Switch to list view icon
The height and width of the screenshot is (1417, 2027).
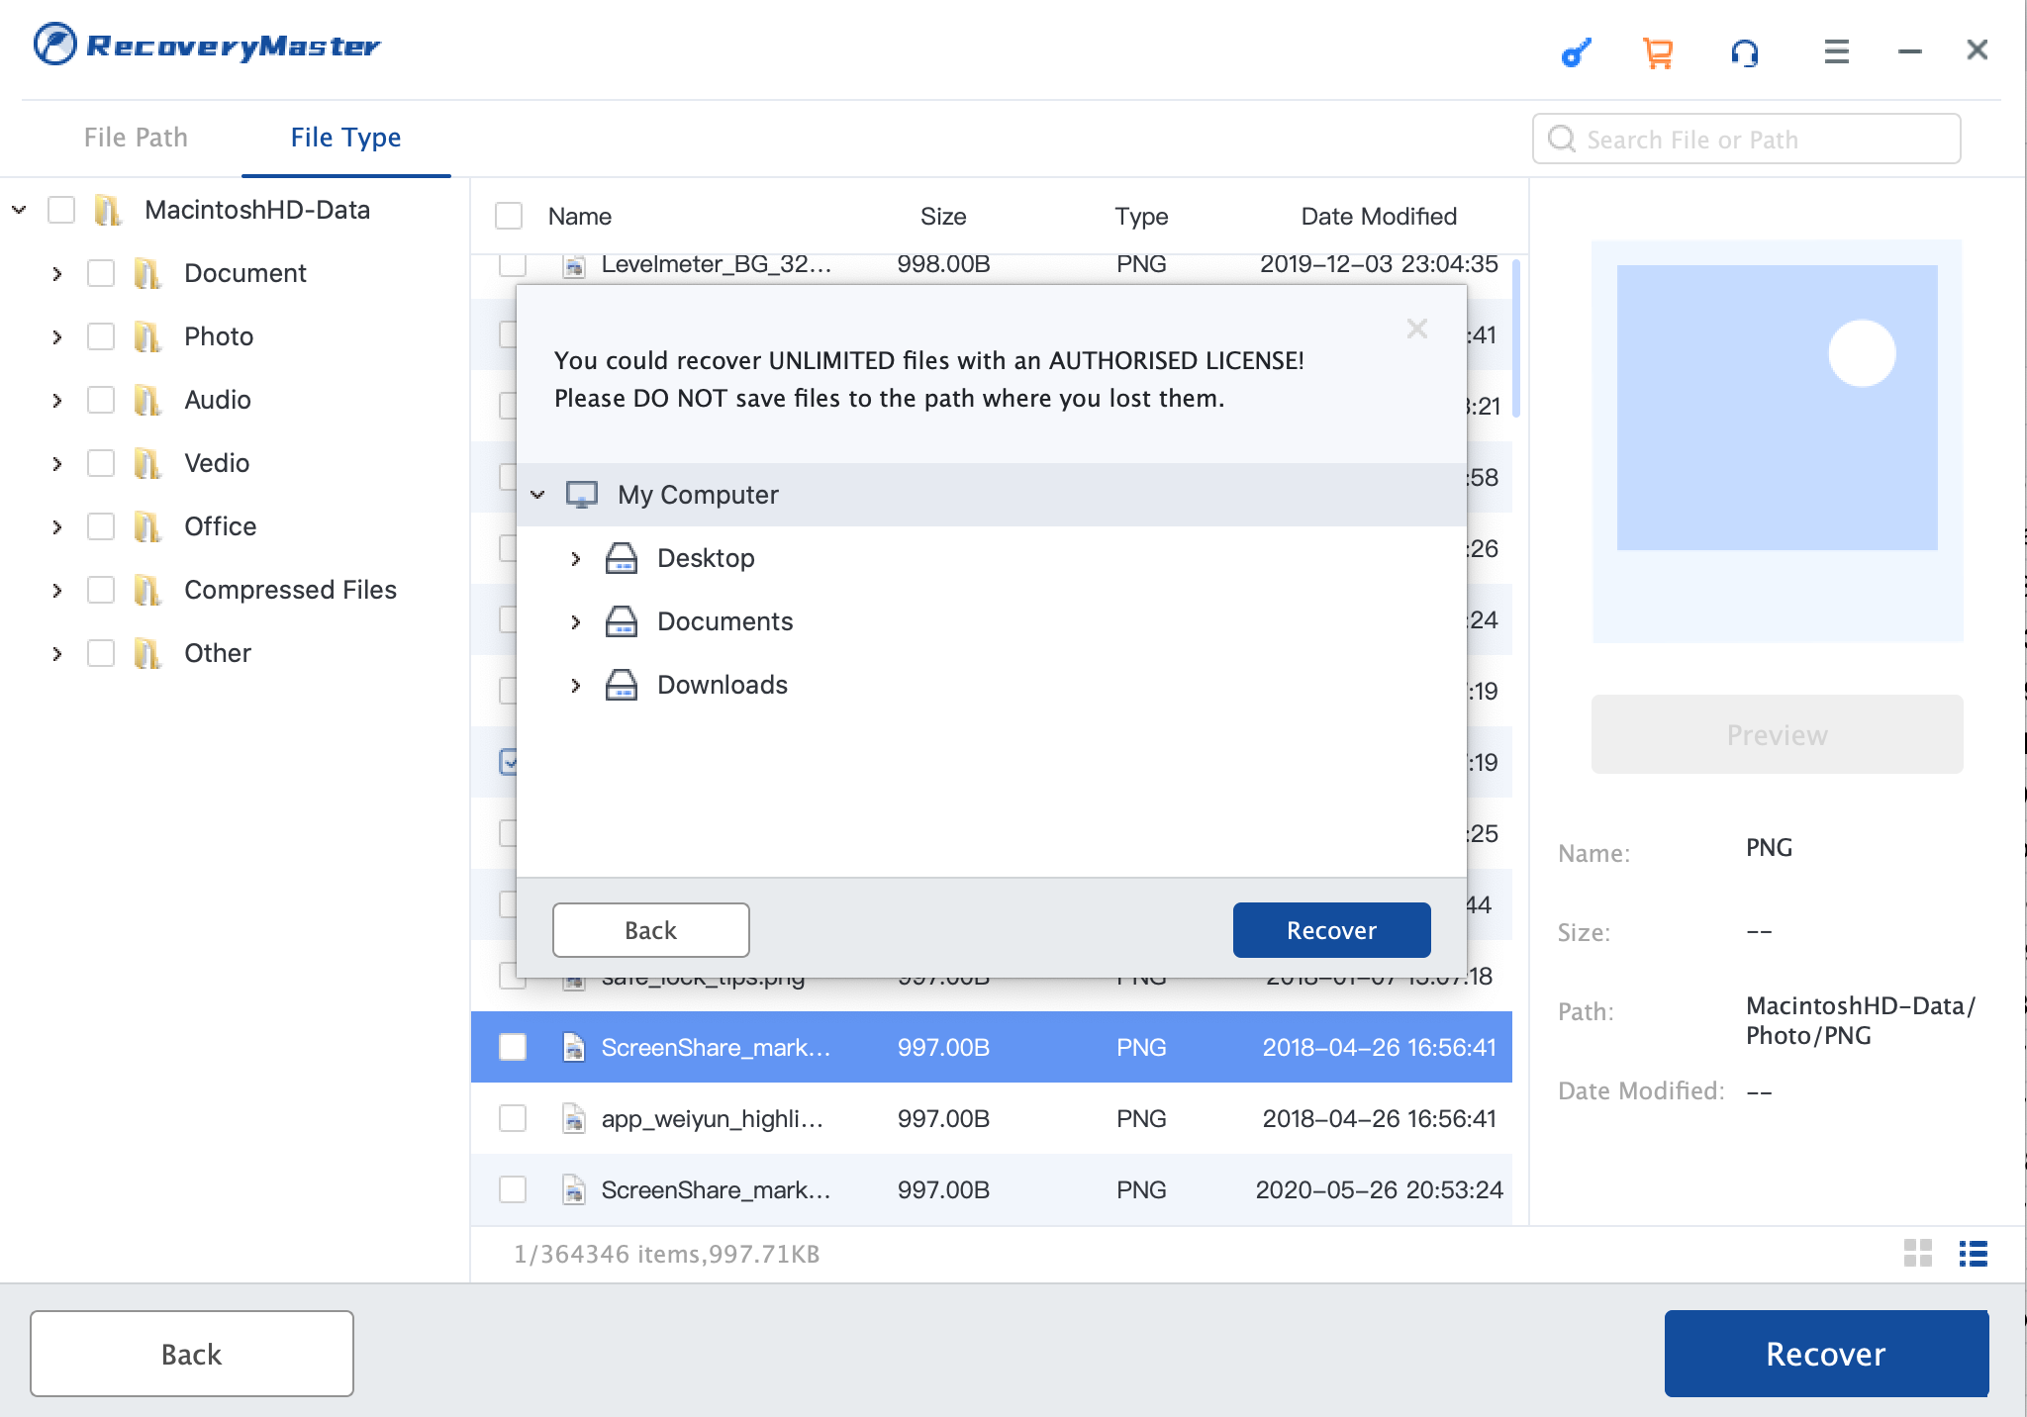pos(1974,1254)
